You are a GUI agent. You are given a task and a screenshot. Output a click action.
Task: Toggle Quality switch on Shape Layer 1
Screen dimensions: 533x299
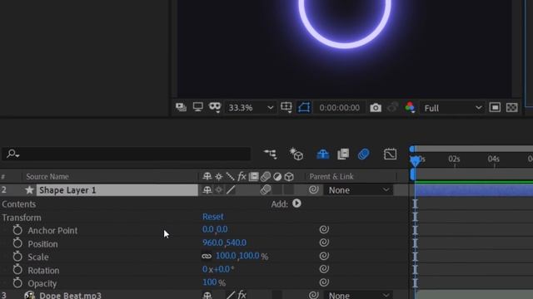tap(231, 190)
